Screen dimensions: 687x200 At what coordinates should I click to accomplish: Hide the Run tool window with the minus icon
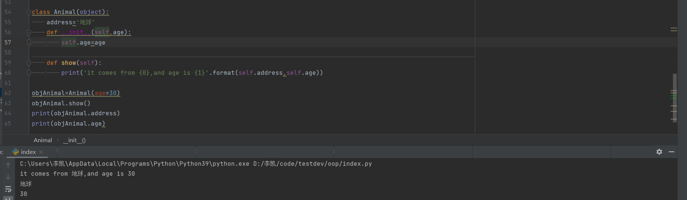pos(671,152)
